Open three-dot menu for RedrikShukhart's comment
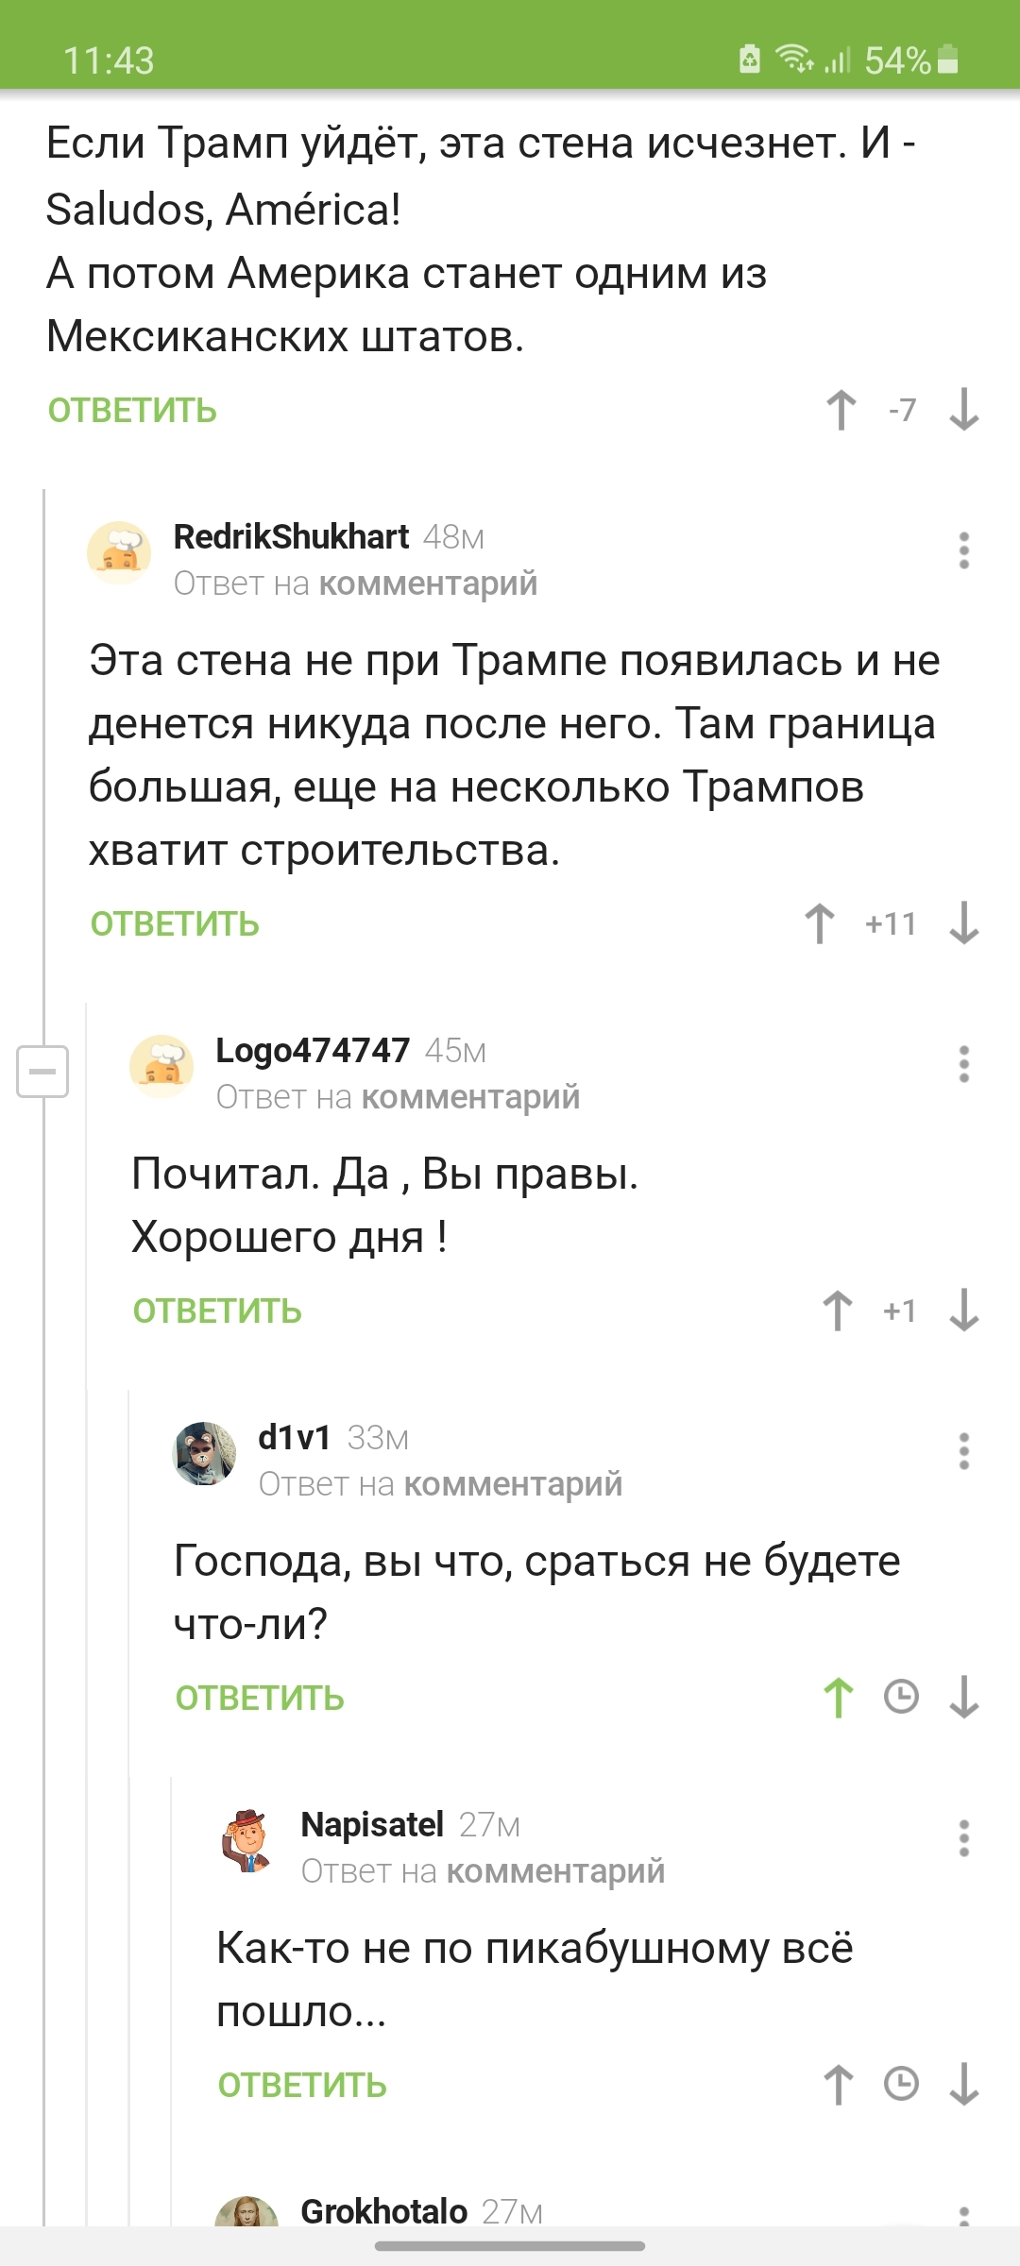The width and height of the screenshot is (1020, 2266). coord(963,550)
